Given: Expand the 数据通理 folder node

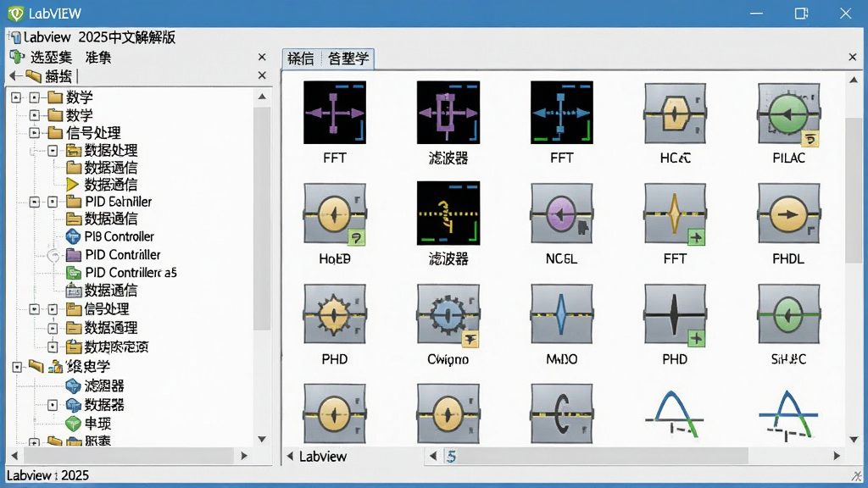Looking at the screenshot, I should (x=53, y=328).
